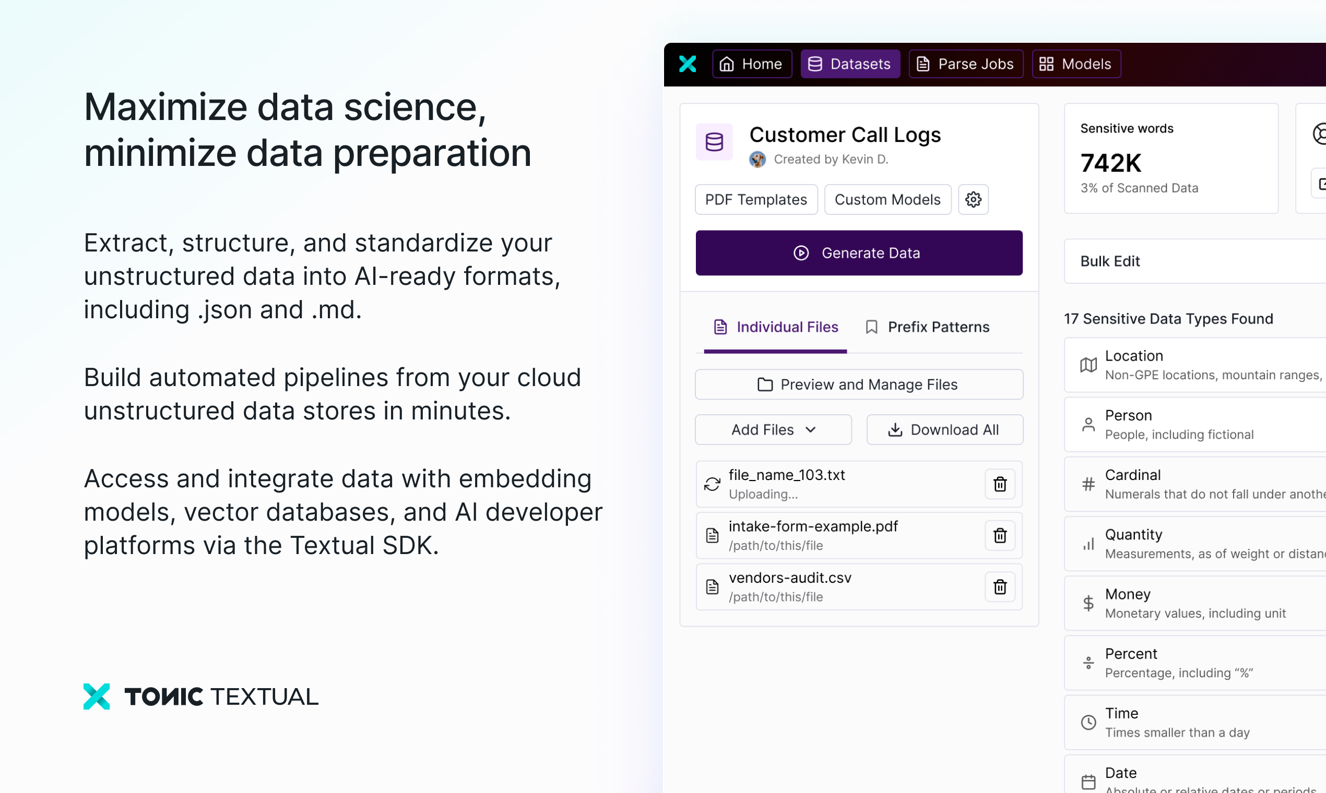Remove vendors-audit.csv using trash icon
This screenshot has width=1326, height=793.
[1000, 587]
